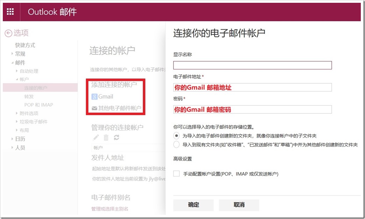
Task: Click the 密码 input field
Action: point(252,109)
